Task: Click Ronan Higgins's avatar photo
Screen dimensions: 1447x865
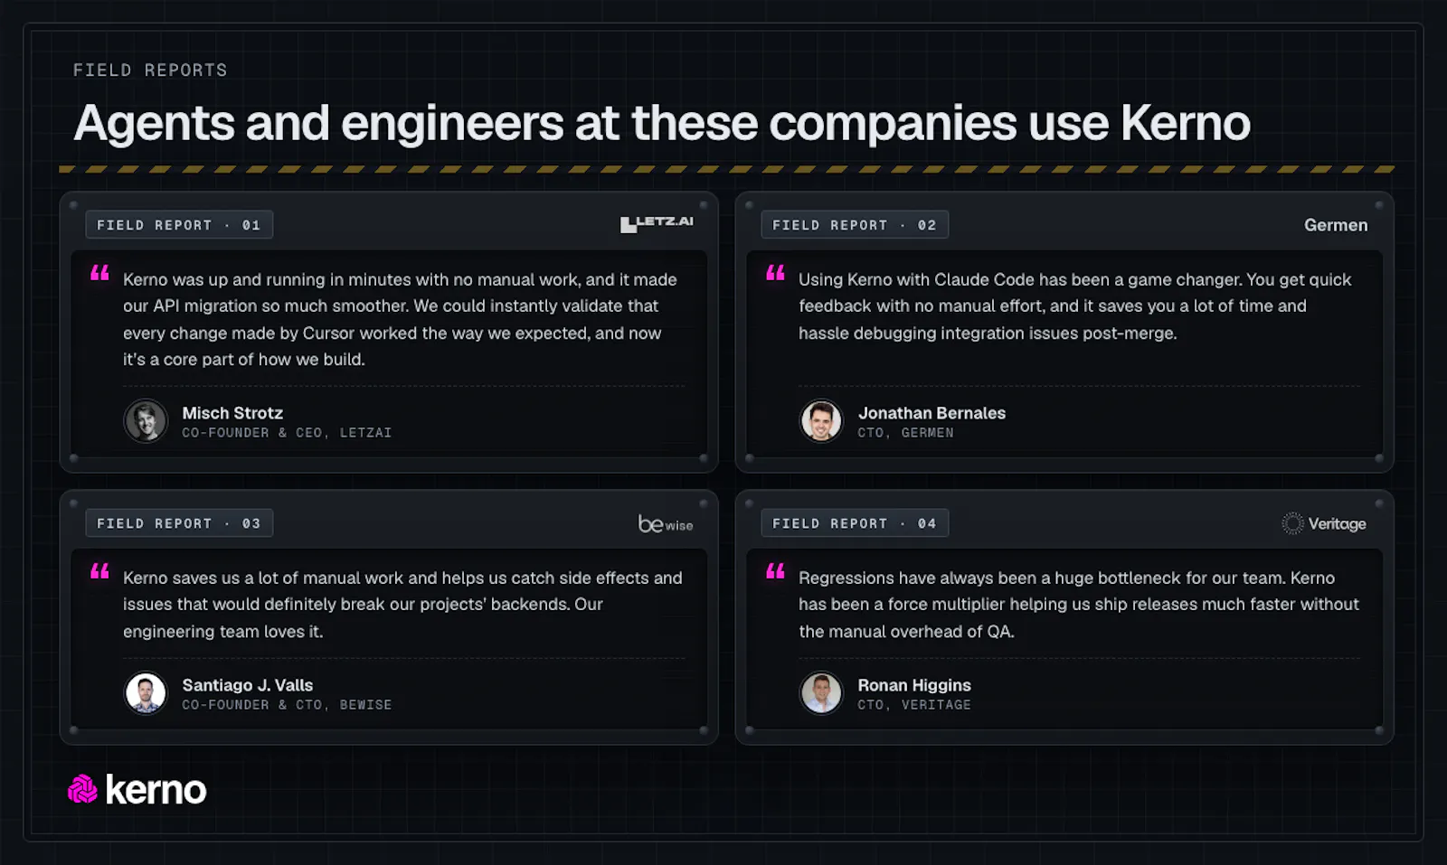Action: (x=821, y=693)
